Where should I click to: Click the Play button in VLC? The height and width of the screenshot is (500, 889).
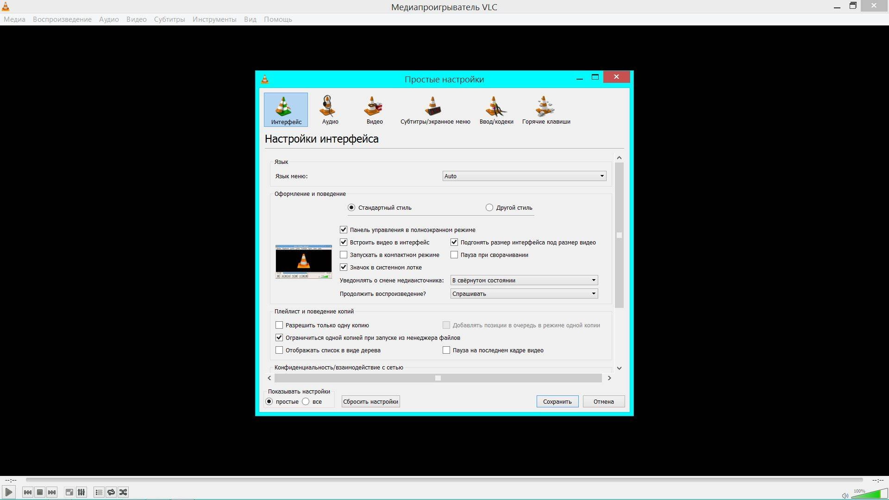9,492
